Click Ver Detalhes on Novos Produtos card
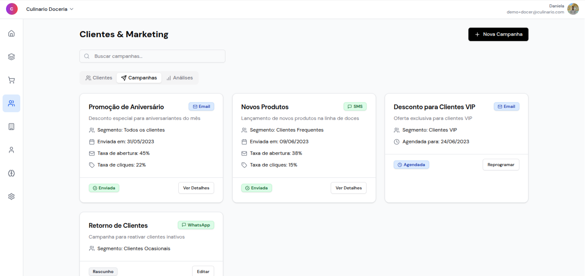 click(348, 188)
